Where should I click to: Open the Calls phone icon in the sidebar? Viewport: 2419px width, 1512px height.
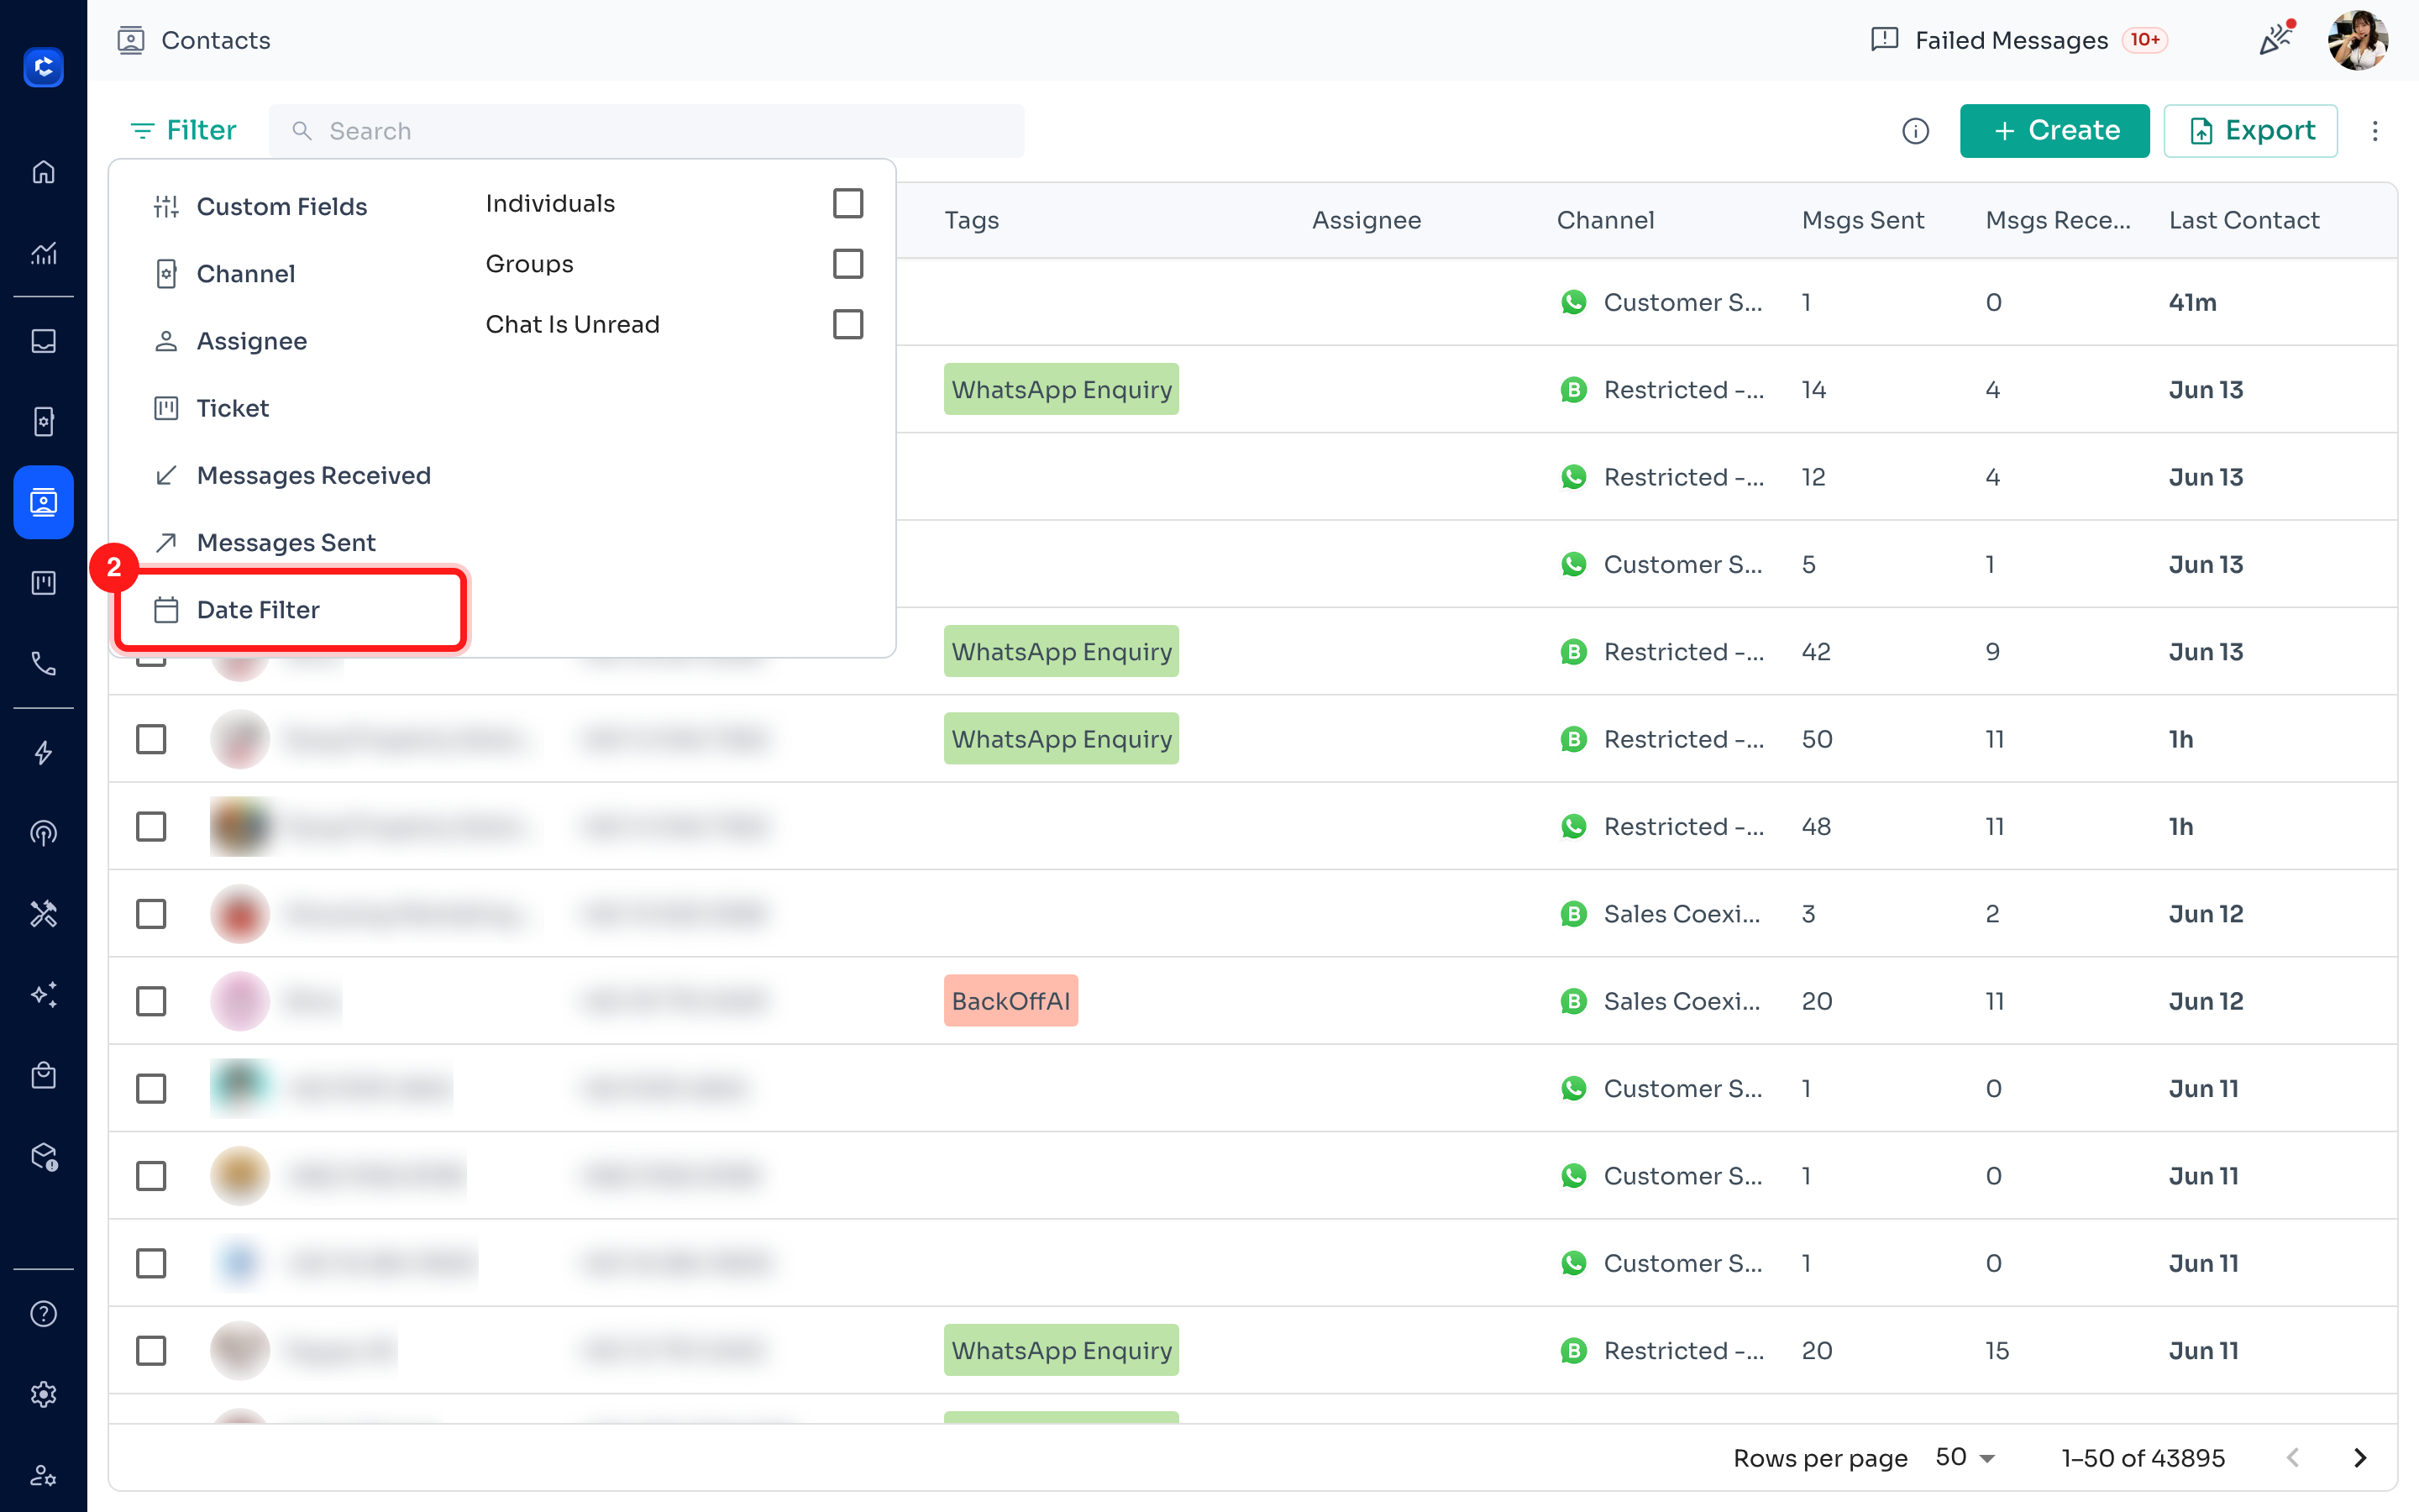click(x=43, y=663)
